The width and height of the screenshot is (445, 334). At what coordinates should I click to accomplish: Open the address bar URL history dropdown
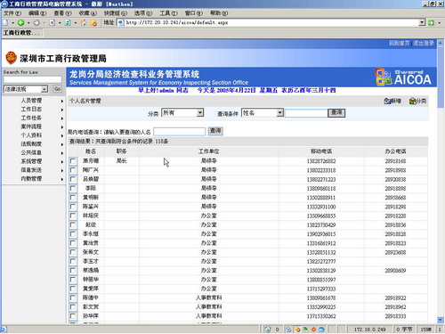point(422,22)
